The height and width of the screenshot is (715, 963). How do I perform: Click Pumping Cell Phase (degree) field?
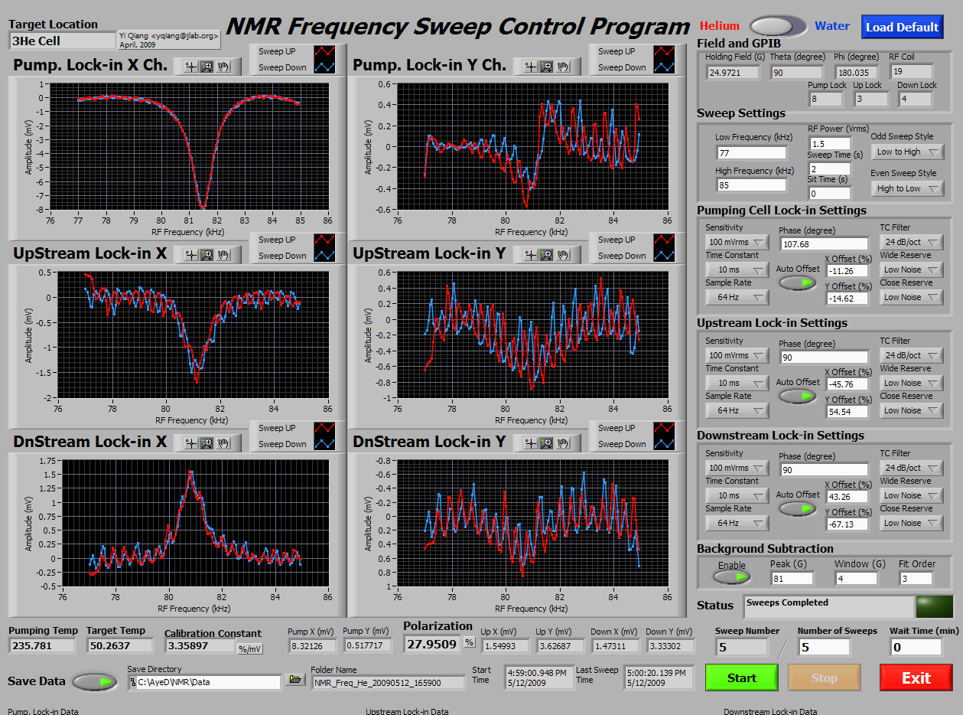[824, 244]
